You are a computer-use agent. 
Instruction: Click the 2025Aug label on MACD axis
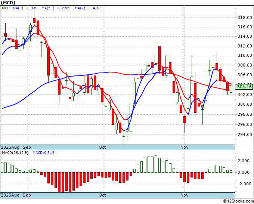pyautogui.click(x=10, y=195)
